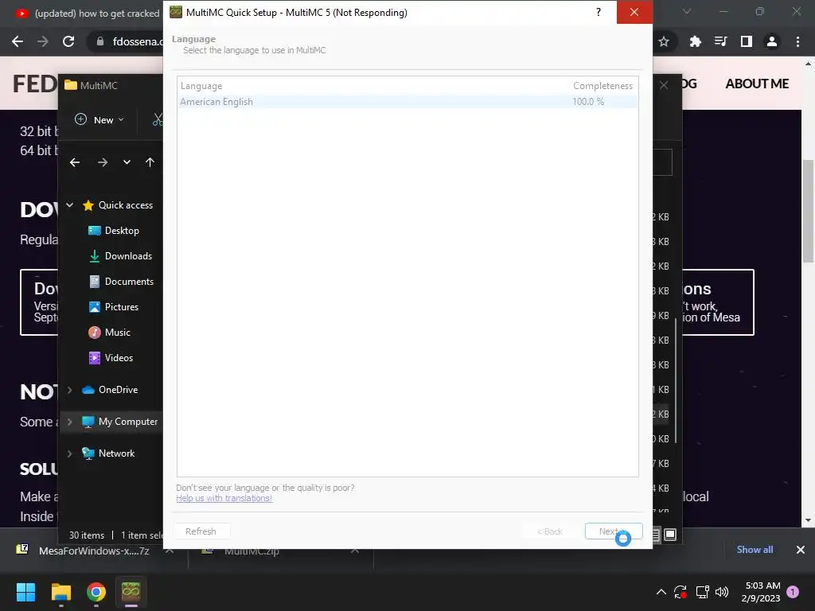Go back in File Explorer navigation
The width and height of the screenshot is (815, 611).
coord(75,162)
